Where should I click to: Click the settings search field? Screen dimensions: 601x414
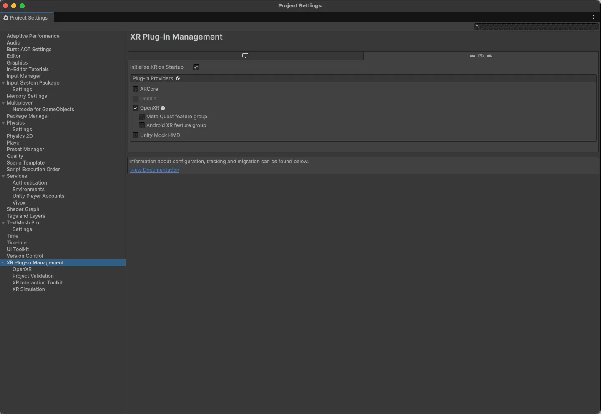point(538,27)
